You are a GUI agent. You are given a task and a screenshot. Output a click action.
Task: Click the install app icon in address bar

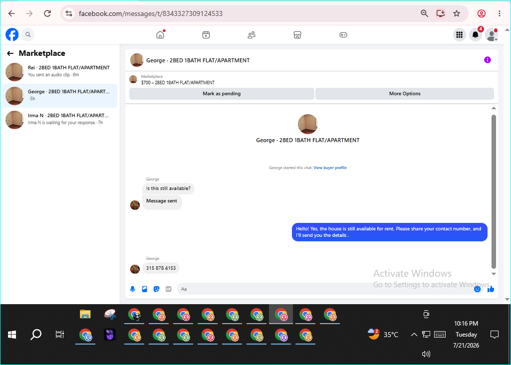pyautogui.click(x=441, y=13)
